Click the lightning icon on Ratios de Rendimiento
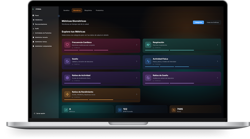The image size is (250, 139). pos(67,94)
